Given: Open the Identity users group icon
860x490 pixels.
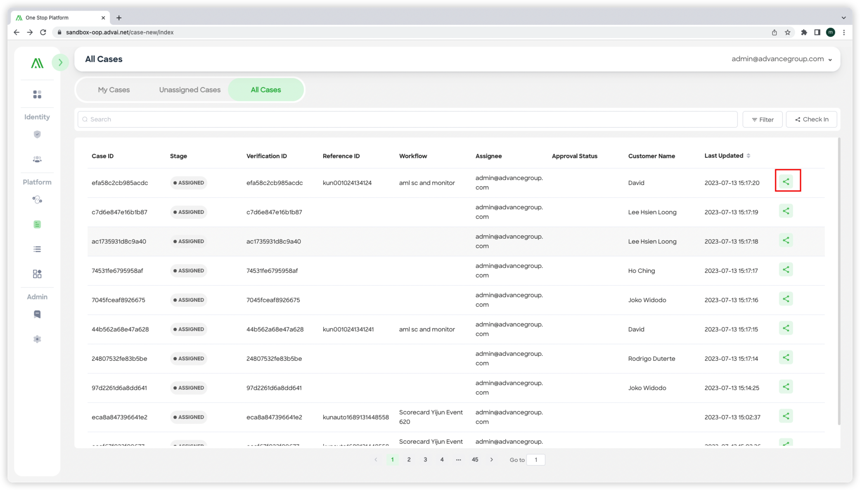Looking at the screenshot, I should (x=37, y=159).
